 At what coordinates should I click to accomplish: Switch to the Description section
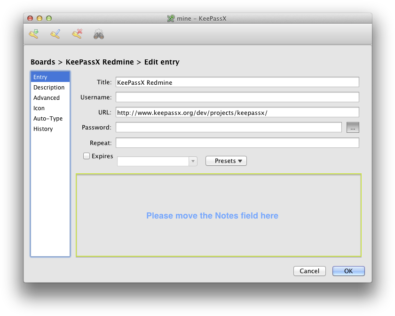tap(50, 87)
